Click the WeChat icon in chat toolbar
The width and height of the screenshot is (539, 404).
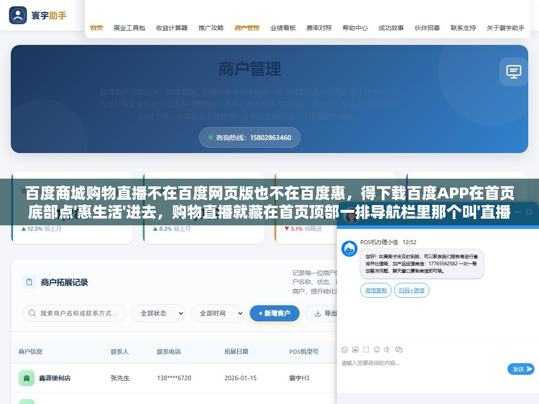click(399, 350)
